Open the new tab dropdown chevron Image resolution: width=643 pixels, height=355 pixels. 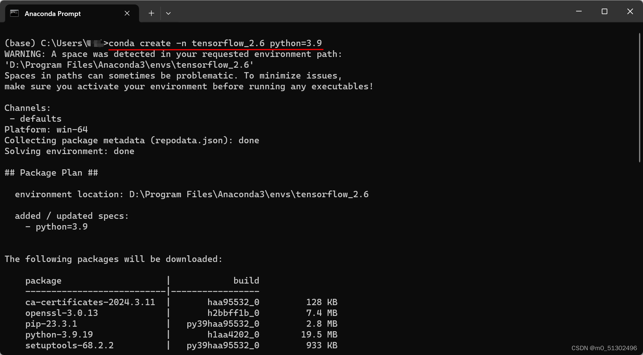(x=168, y=13)
